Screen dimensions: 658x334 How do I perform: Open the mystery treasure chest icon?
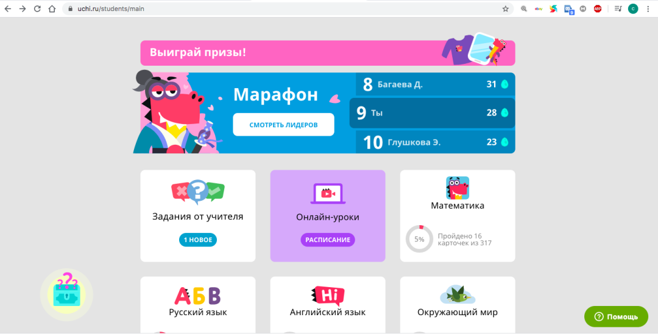66,294
